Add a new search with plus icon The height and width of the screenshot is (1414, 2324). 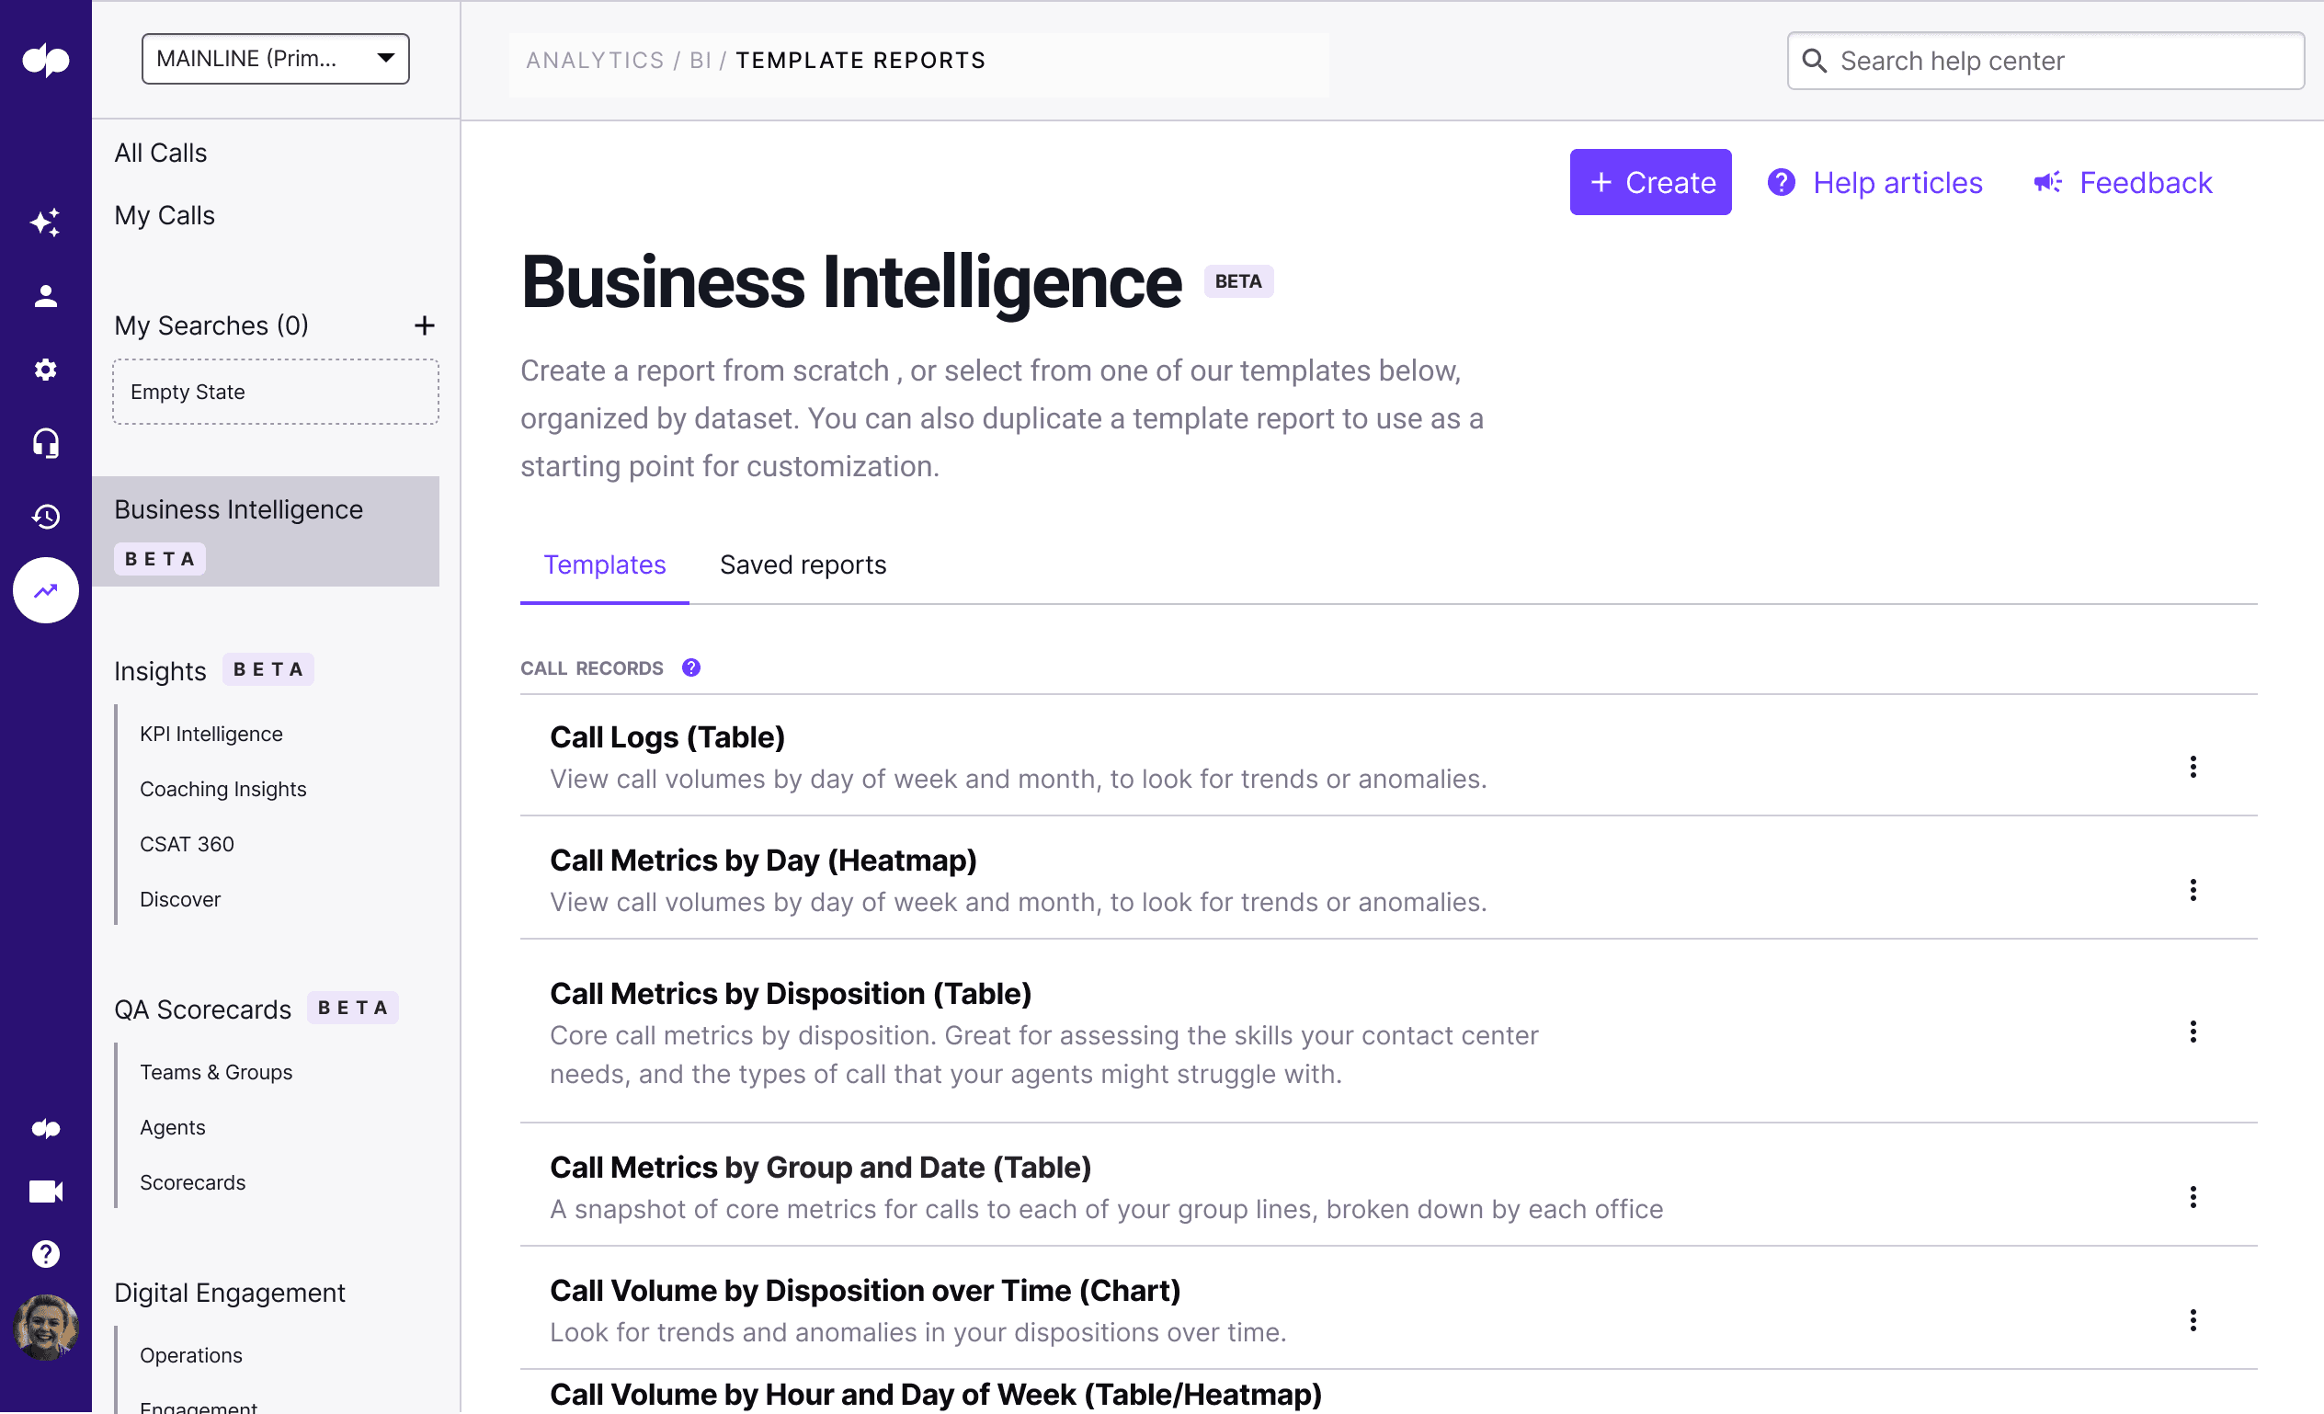[425, 326]
